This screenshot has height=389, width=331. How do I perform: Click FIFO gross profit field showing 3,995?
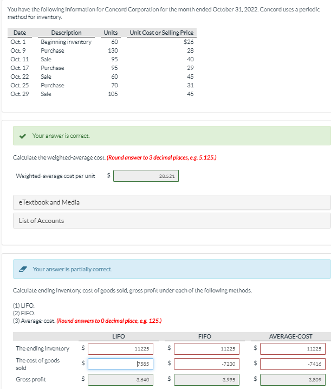206,380
